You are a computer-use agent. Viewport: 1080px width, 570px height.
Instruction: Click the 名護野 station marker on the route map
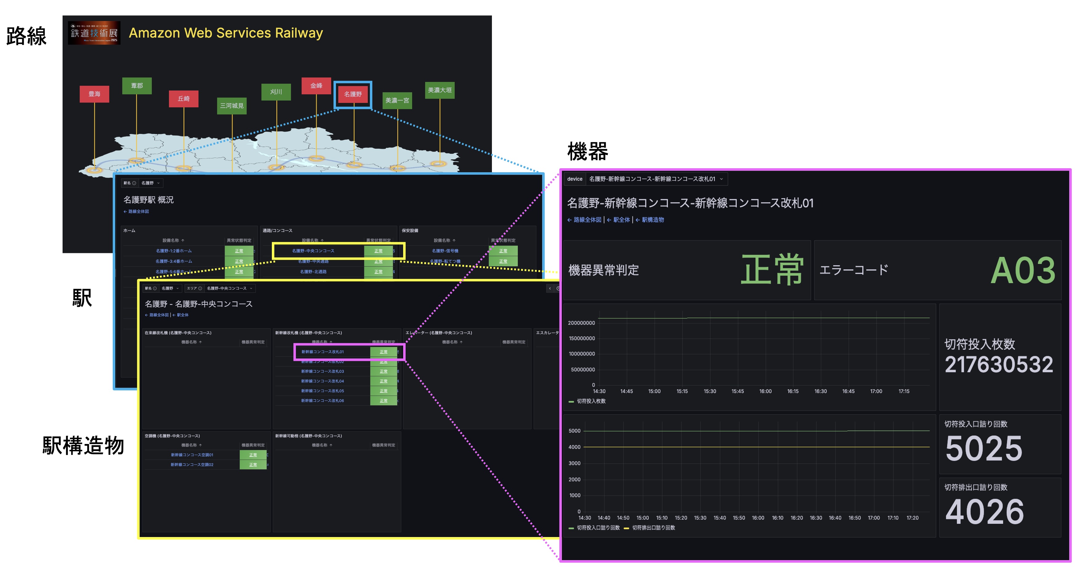[x=353, y=94]
